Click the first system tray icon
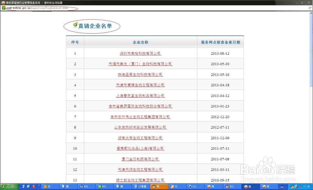The width and height of the screenshot is (313, 190). pos(292,187)
